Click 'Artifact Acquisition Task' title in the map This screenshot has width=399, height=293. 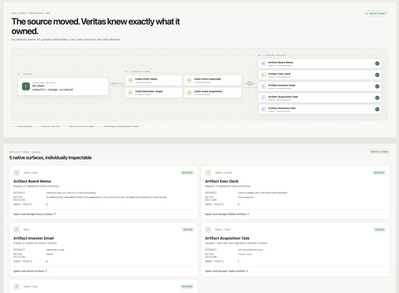(283, 97)
